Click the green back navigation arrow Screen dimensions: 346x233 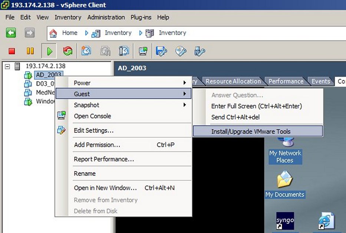[x=11, y=33]
